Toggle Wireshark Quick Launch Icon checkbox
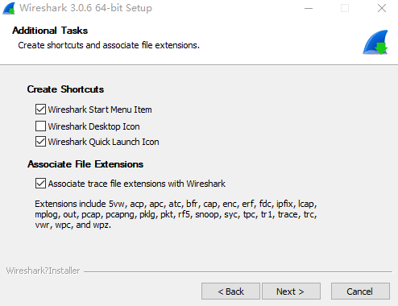Viewport: 398px width, 306px height. point(40,142)
